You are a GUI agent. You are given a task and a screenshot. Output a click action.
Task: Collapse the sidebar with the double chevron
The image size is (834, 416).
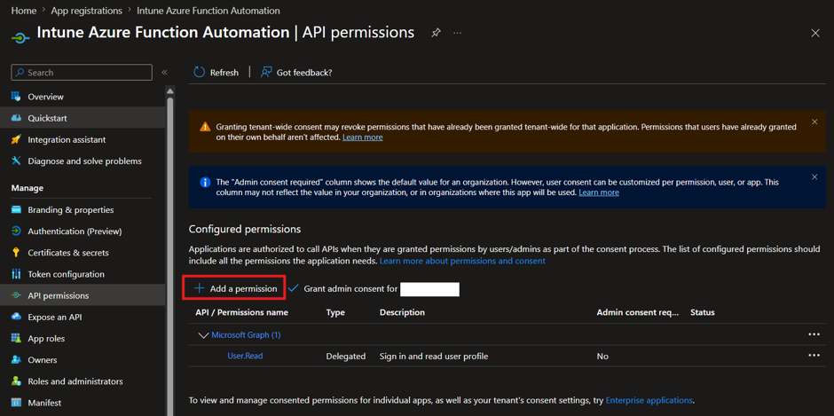click(x=164, y=73)
